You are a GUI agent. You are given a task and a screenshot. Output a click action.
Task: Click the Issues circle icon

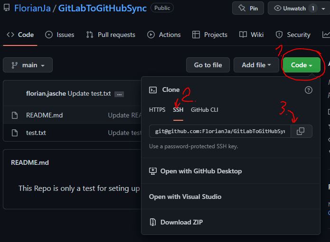click(49, 35)
